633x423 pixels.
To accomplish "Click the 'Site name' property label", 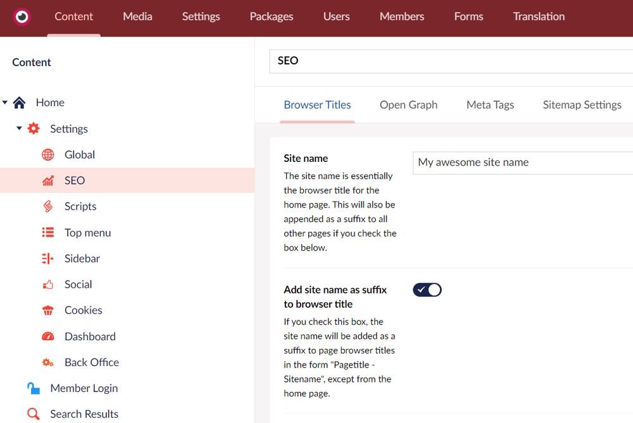I will tap(306, 159).
